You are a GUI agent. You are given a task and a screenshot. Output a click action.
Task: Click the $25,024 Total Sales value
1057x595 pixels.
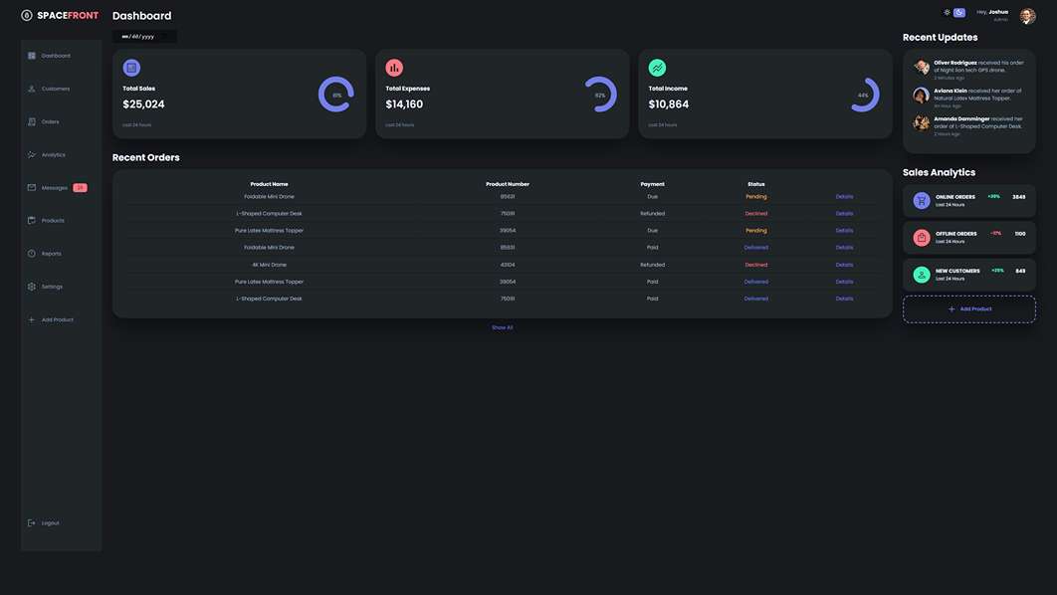143,104
